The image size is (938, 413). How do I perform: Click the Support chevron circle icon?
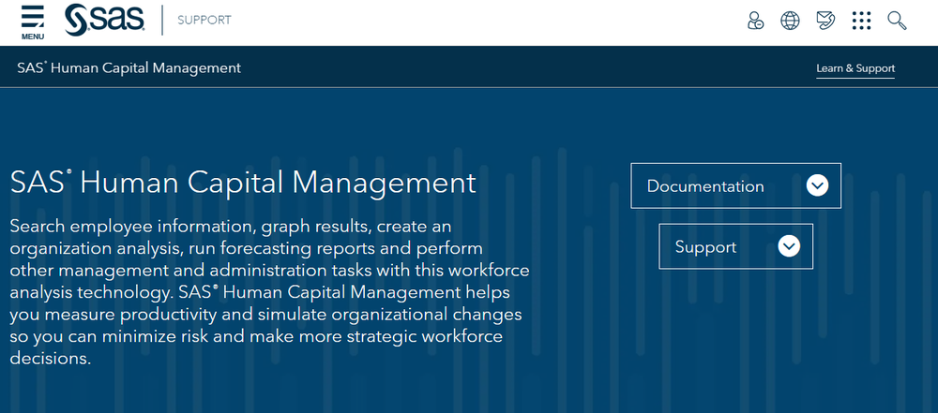click(789, 246)
